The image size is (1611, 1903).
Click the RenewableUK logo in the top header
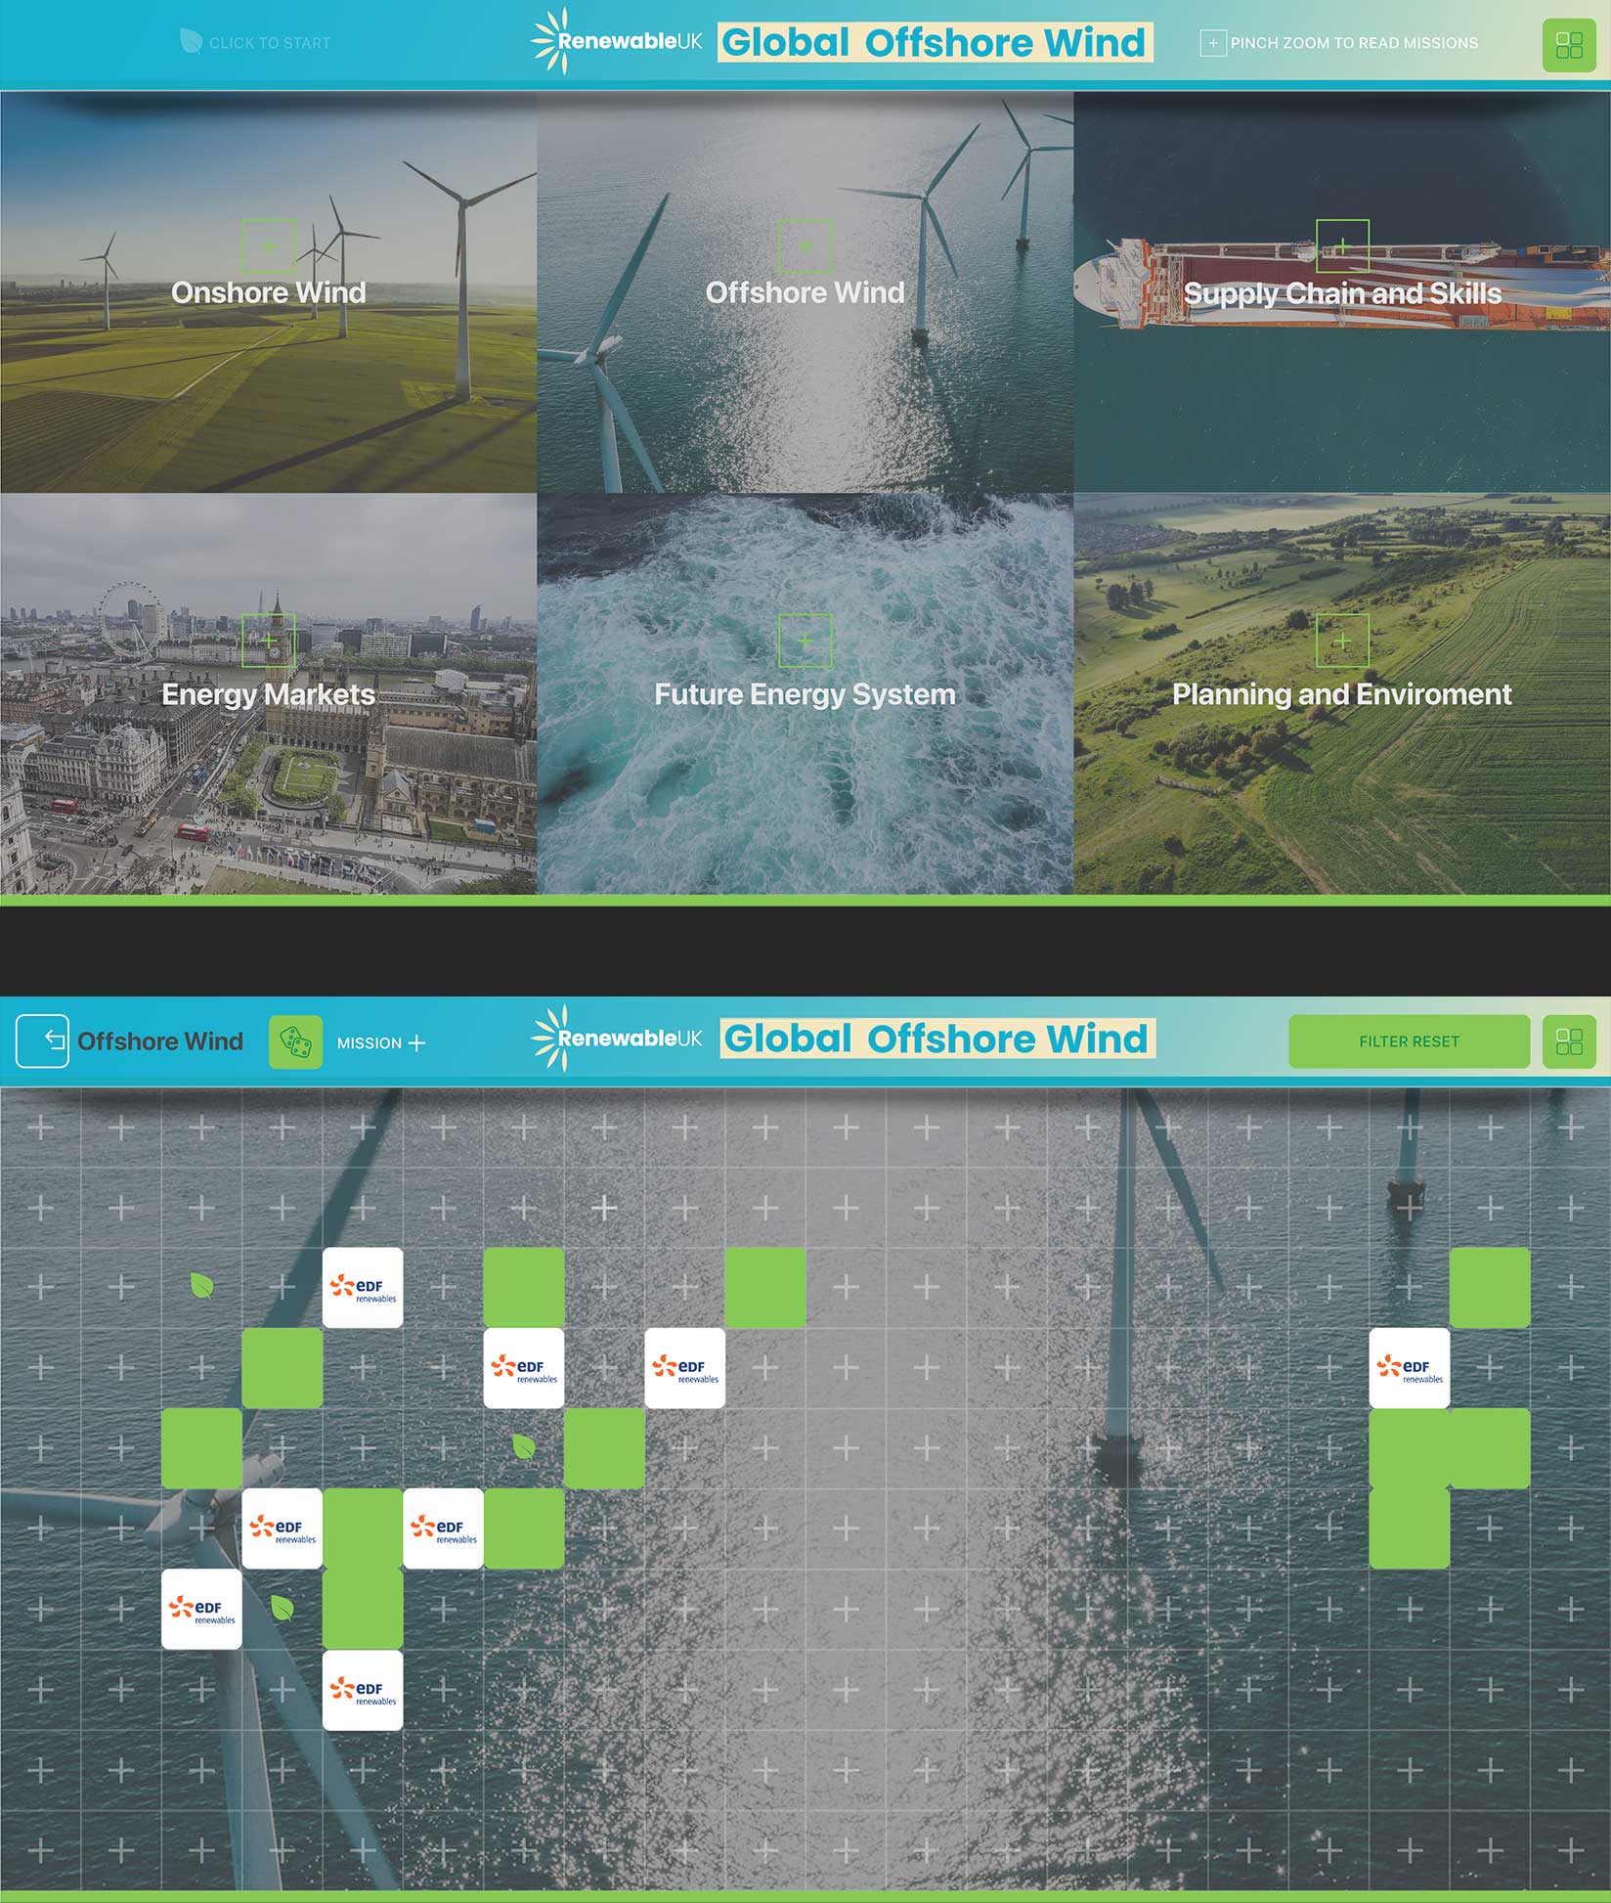(x=617, y=41)
